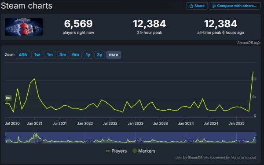Click the 5k y-axis label
264x165 pixels.
pyautogui.click(x=254, y=97)
